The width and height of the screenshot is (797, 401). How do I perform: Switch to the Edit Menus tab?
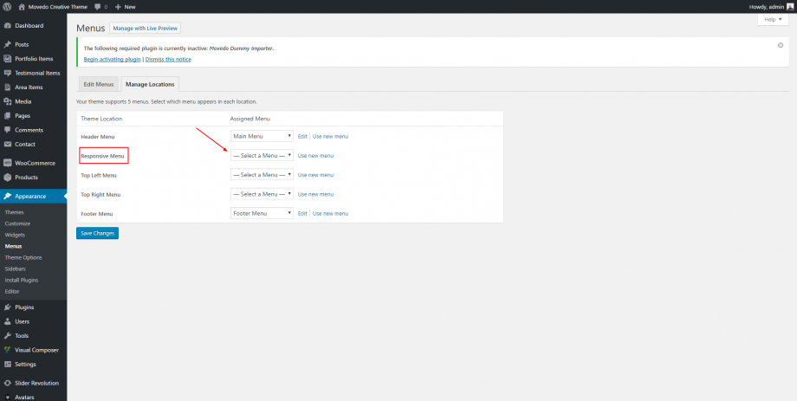(98, 84)
